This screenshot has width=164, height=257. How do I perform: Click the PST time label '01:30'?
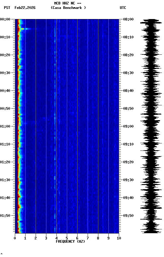pyautogui.click(x=5, y=180)
